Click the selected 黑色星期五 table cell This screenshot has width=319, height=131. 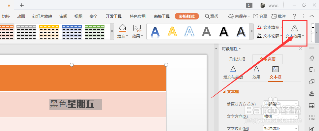(72, 104)
